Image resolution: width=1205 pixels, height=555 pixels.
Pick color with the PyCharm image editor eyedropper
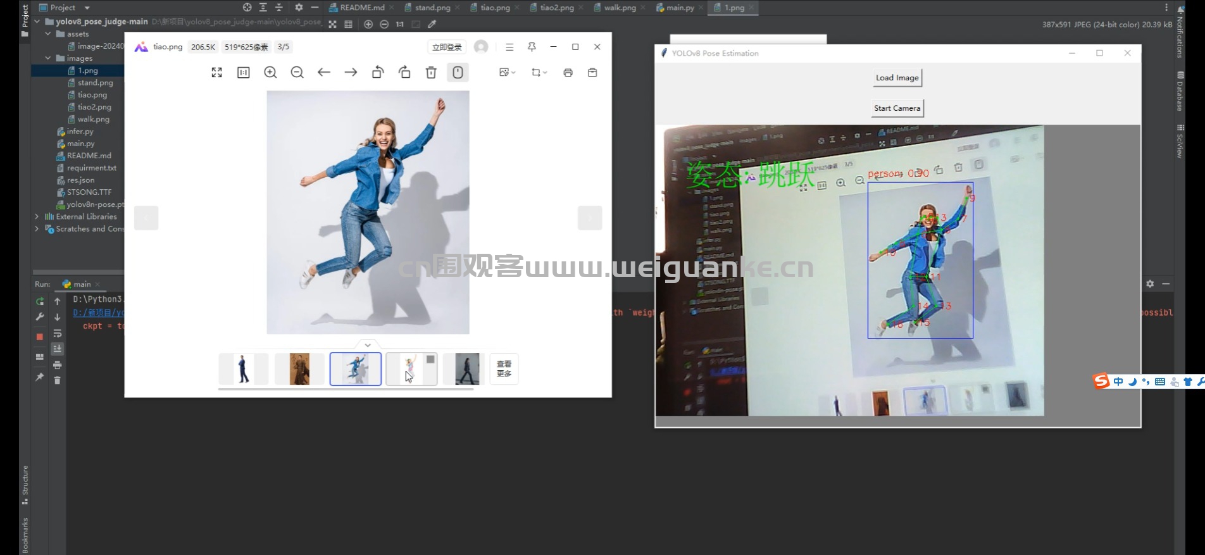click(432, 24)
